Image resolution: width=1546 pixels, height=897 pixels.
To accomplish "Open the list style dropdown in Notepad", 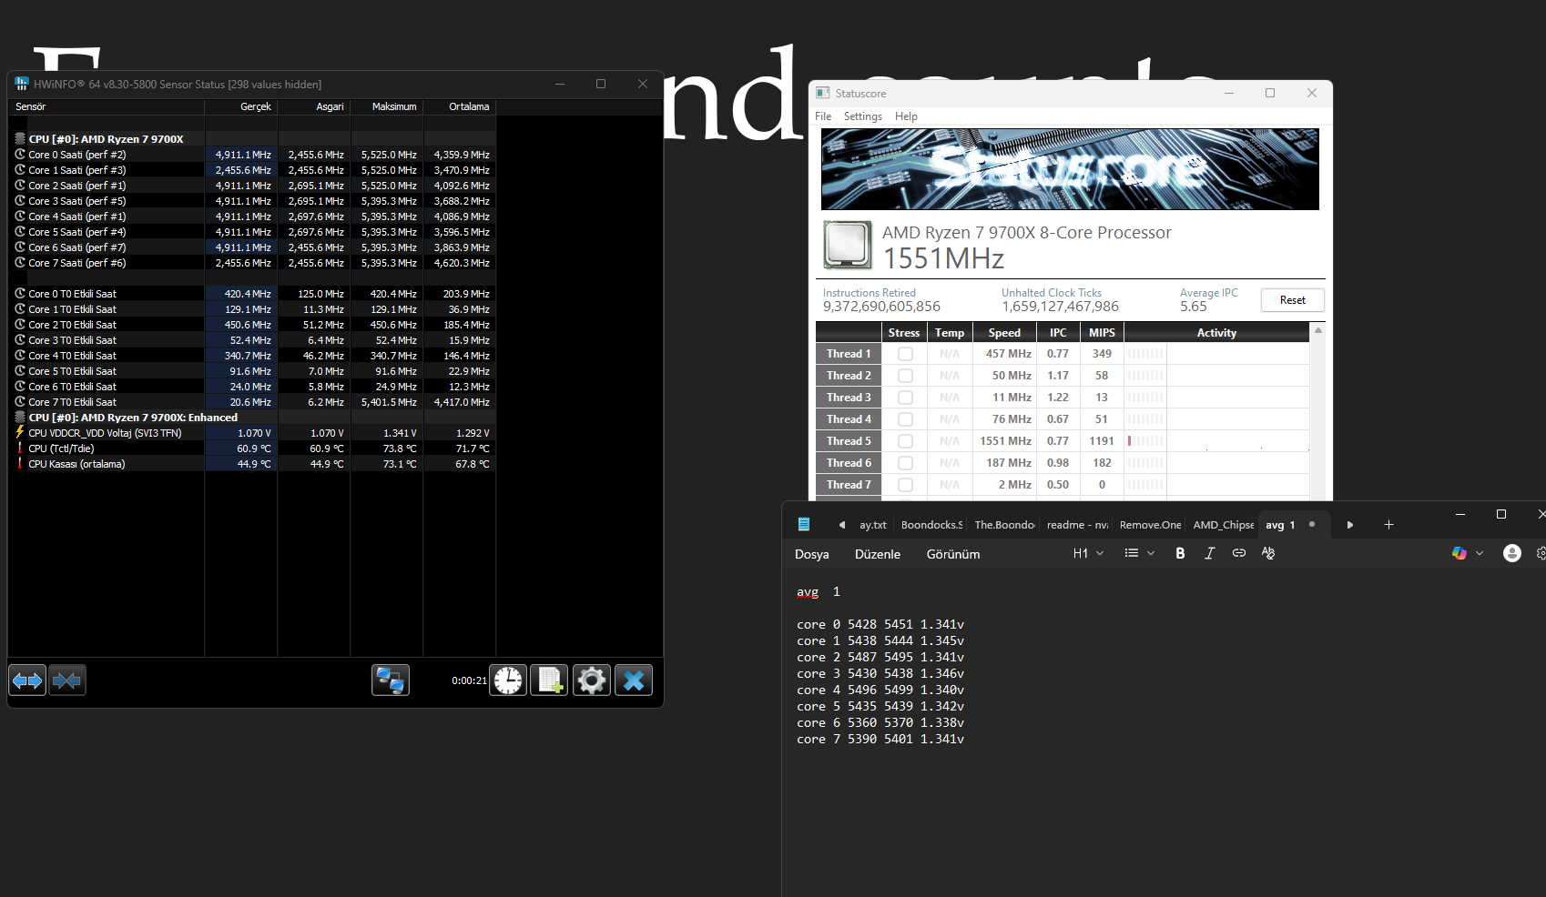I will [1139, 553].
